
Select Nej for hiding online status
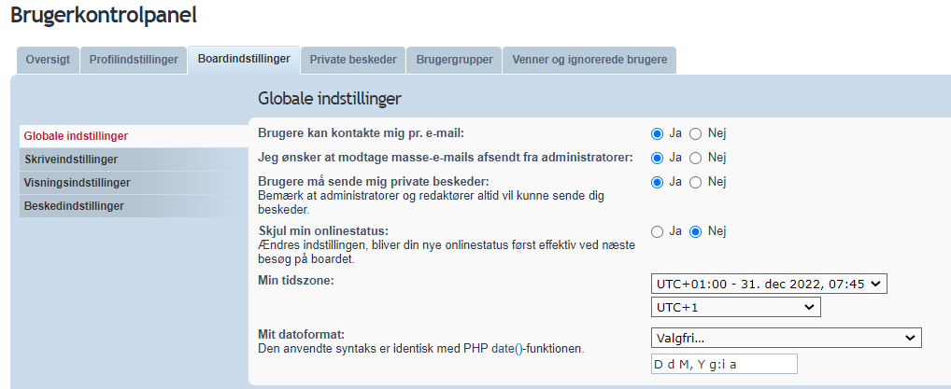(696, 231)
